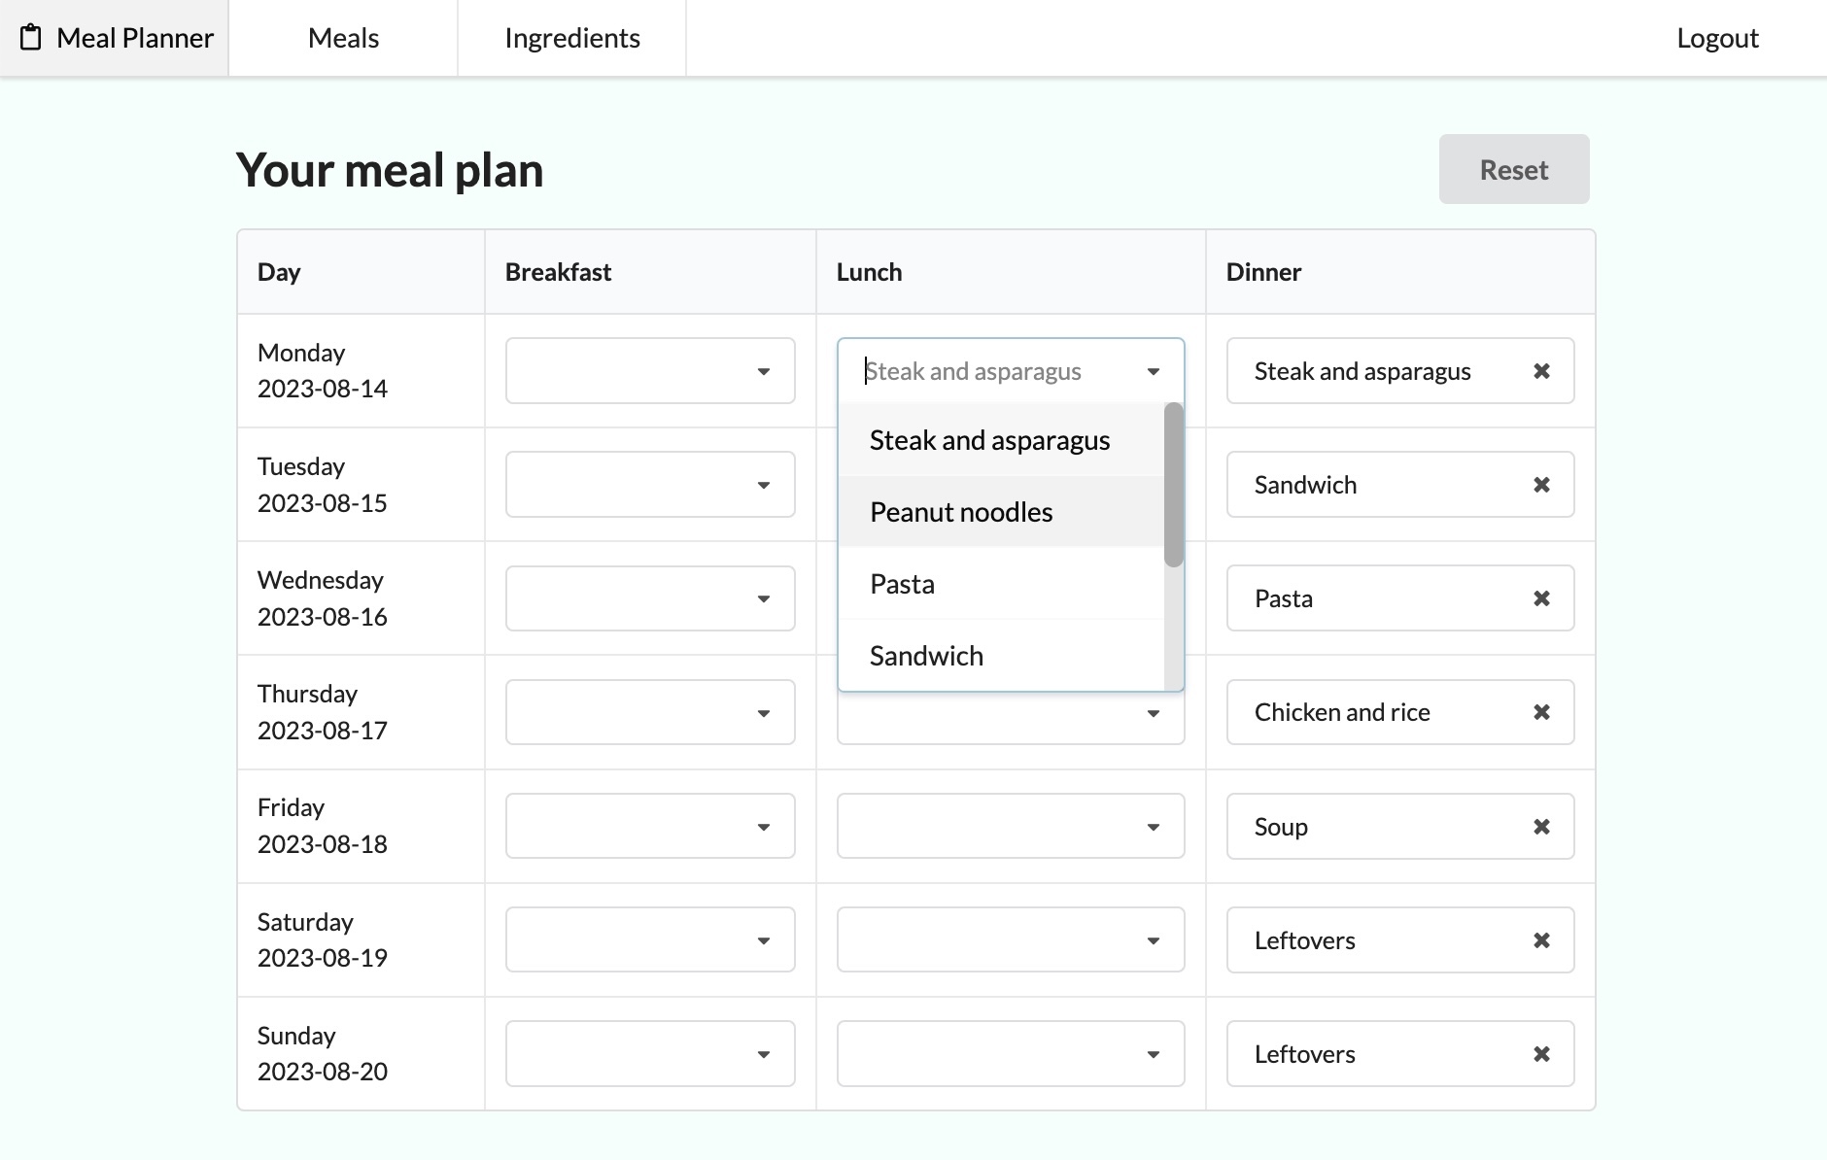Expand Friday's lunch dropdown
The width and height of the screenshot is (1827, 1160).
click(x=1011, y=827)
